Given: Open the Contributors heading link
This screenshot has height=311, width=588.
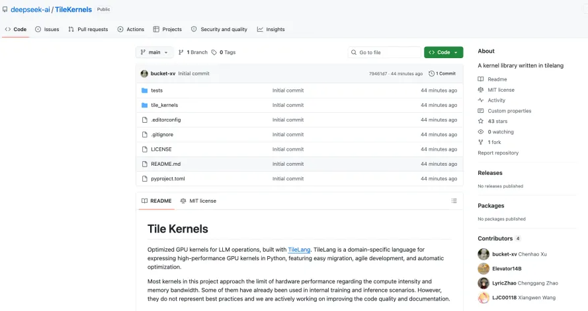Looking at the screenshot, I should coord(495,238).
